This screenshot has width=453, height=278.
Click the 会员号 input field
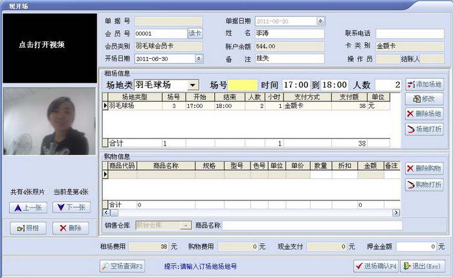coord(161,34)
